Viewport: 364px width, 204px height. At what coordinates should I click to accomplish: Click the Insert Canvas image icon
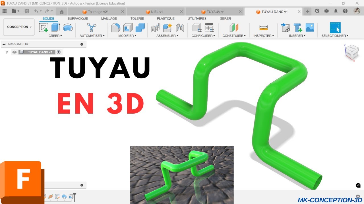(x=310, y=28)
